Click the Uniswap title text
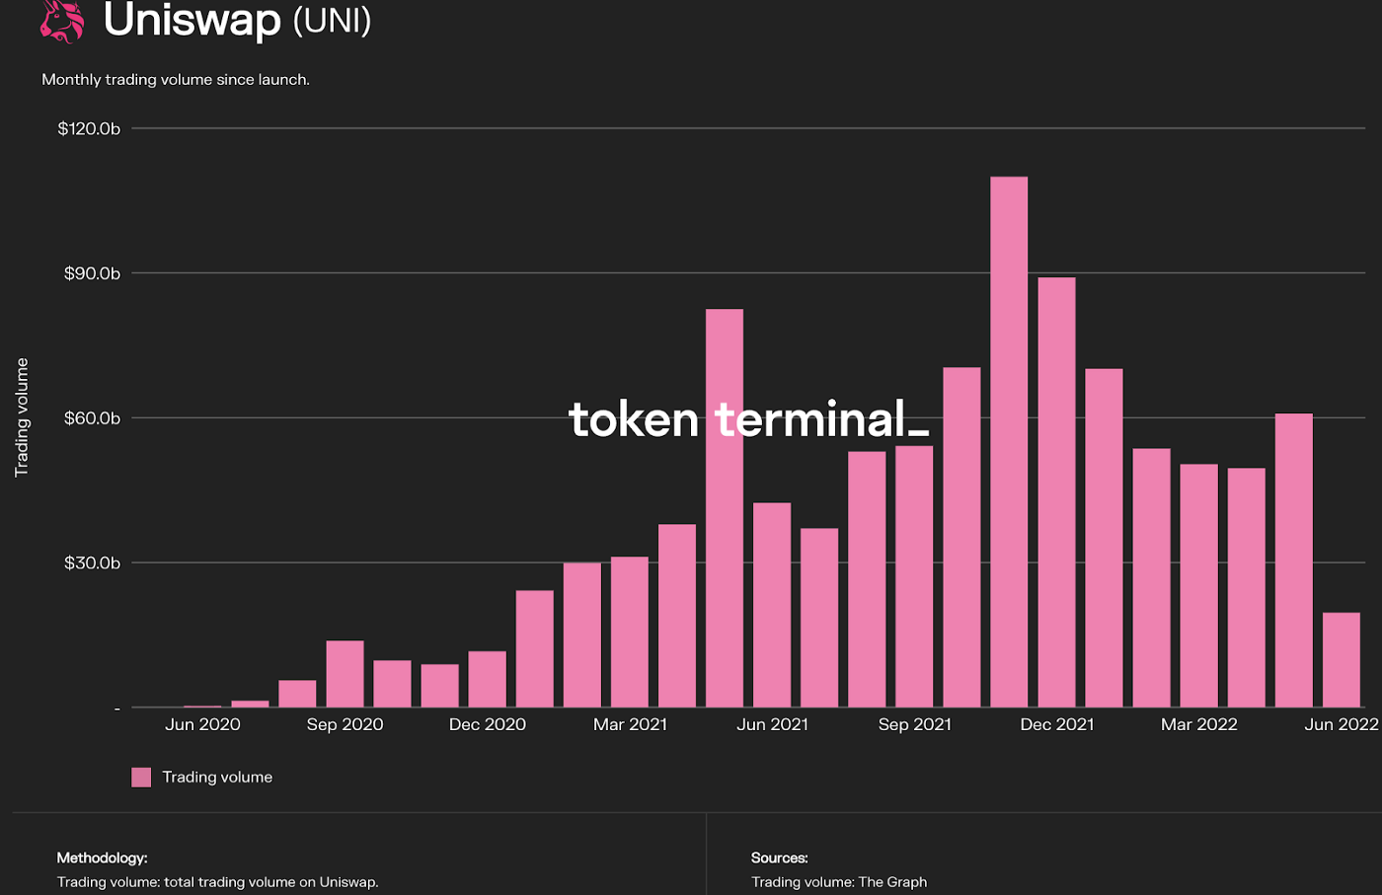The image size is (1382, 895). 192,20
